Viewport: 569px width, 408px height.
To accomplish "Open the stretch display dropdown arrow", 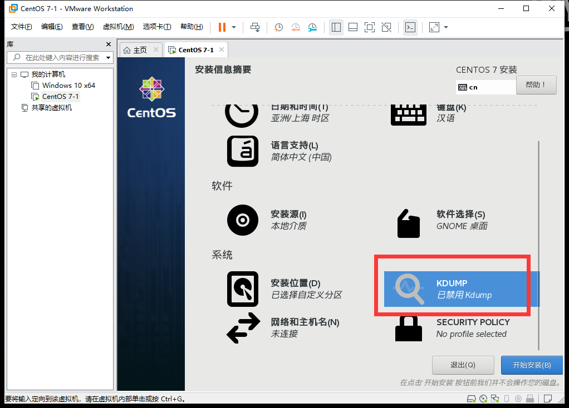I will click(x=446, y=27).
